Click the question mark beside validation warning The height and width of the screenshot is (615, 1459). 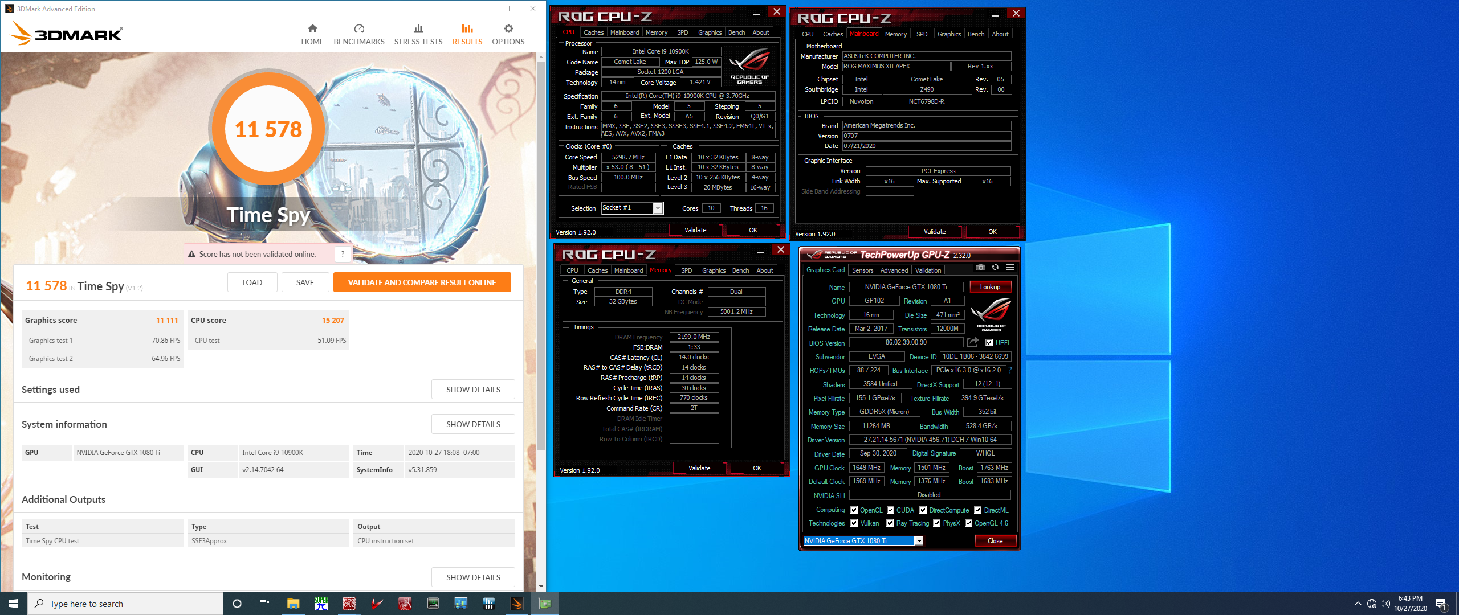pyautogui.click(x=343, y=254)
